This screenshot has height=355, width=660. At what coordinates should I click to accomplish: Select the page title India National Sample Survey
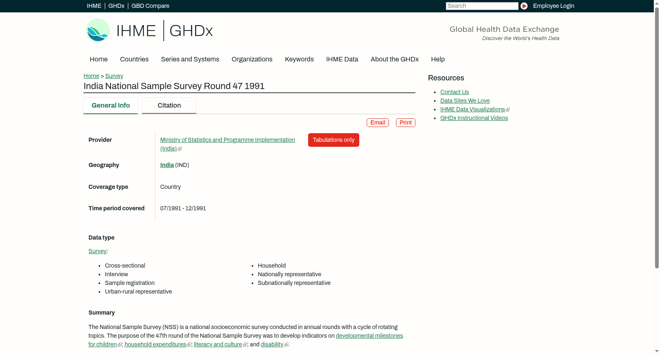tap(174, 86)
